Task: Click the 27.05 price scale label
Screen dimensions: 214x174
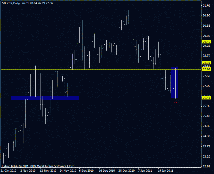Action: (206, 86)
